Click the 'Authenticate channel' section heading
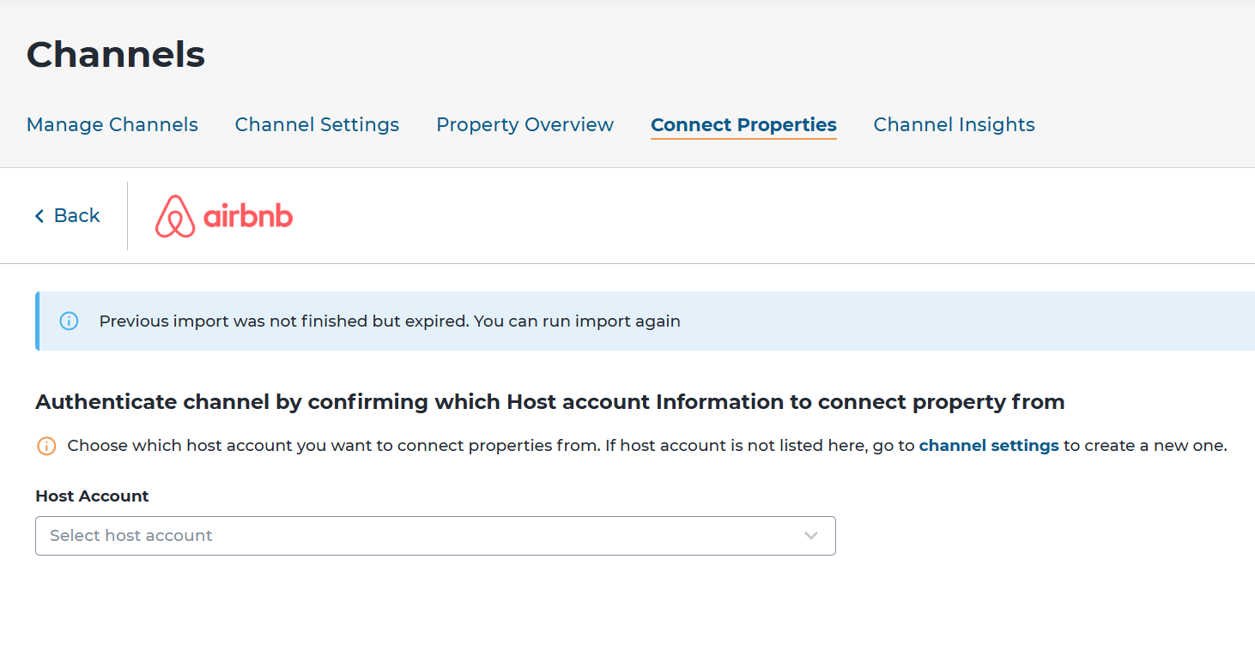Image resolution: width=1255 pixels, height=667 pixels. pyautogui.click(x=549, y=402)
